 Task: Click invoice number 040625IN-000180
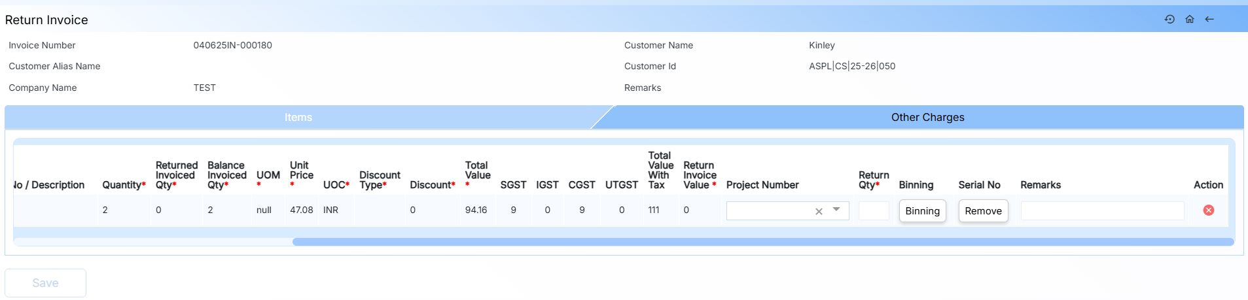[232, 45]
